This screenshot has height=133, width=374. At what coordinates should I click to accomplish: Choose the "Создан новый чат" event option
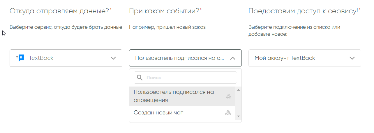tap(158, 113)
